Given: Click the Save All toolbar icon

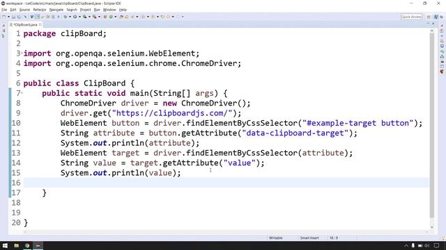Looking at the screenshot, I should [x=19, y=17].
